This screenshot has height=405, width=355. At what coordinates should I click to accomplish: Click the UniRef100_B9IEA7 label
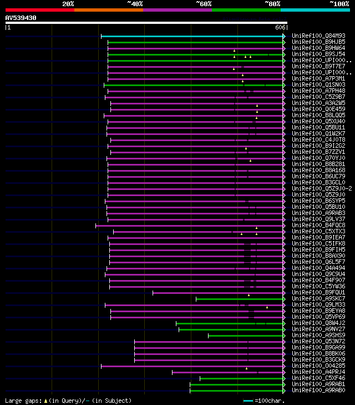tap(318, 237)
